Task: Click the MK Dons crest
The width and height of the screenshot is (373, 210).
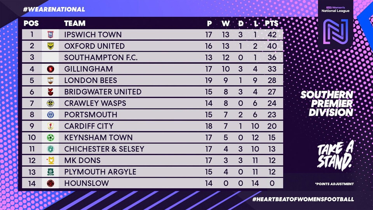Action: [51, 161]
